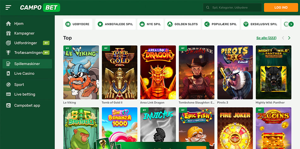Image resolution: width=300 pixels, height=149 pixels.
Task: Show next Top games with right chevron
Action: pyautogui.click(x=289, y=38)
